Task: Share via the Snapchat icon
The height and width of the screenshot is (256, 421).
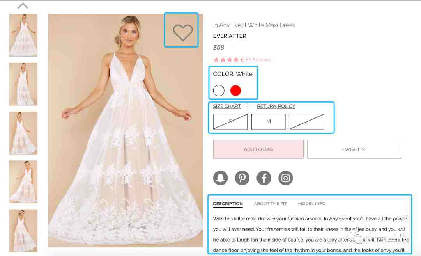Action: click(x=220, y=178)
